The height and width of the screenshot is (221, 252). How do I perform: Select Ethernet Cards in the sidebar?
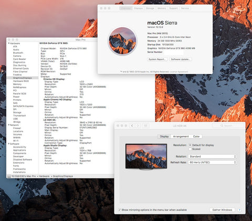pyautogui.click(x=21, y=68)
